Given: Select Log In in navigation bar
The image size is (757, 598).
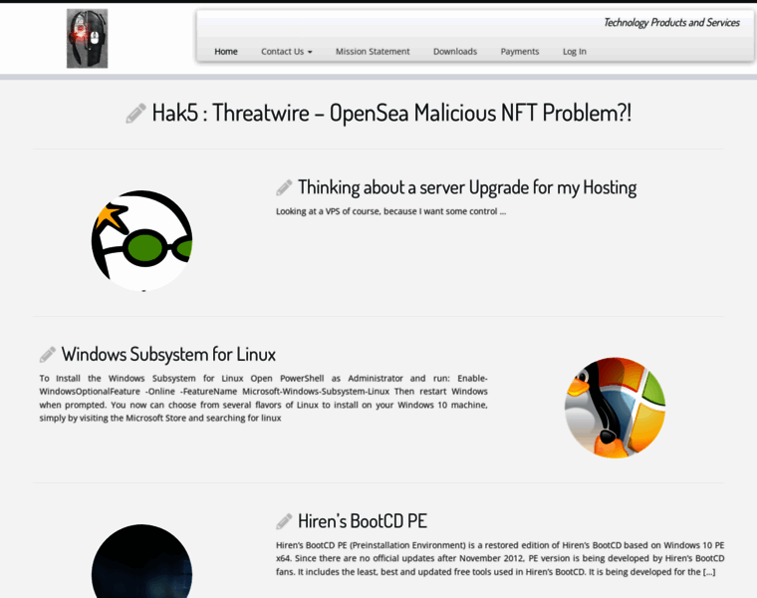Looking at the screenshot, I should click(x=574, y=51).
